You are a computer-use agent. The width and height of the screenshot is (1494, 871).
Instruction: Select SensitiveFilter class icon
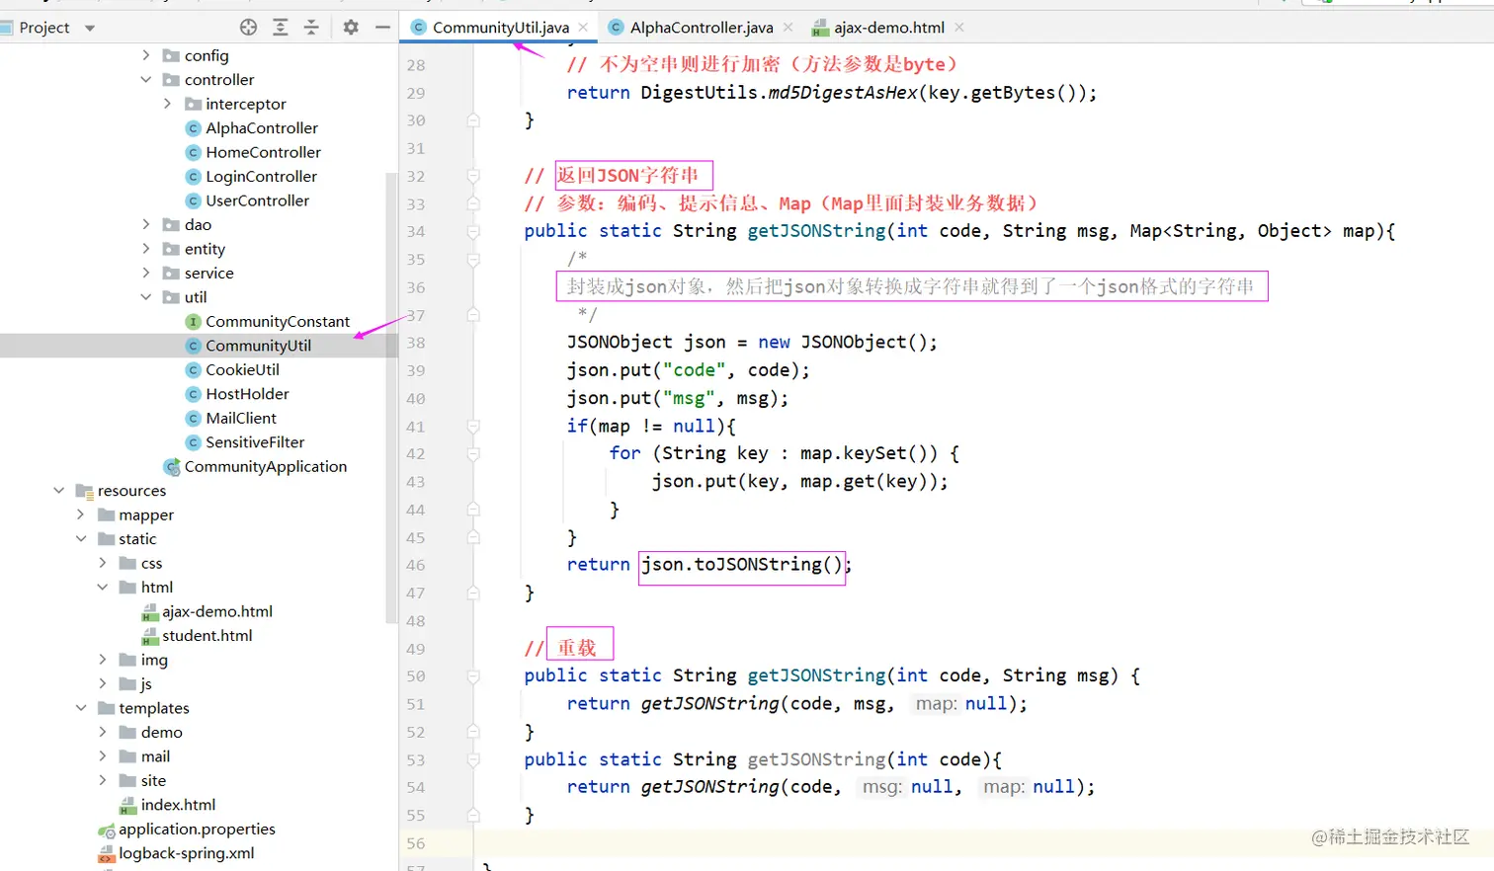pos(194,442)
